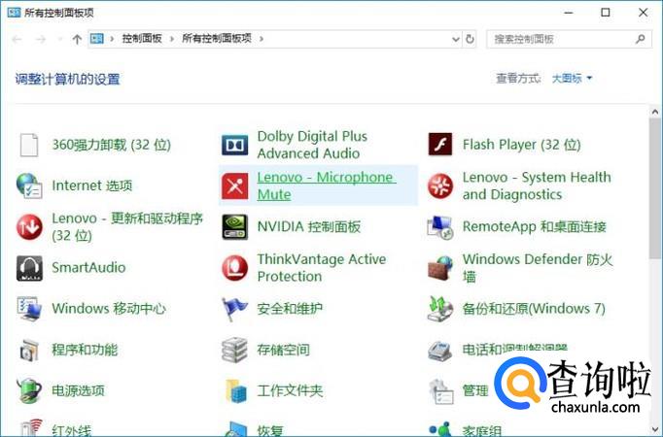The image size is (663, 437).
Task: Navigate back with the back arrow
Action: 17,39
